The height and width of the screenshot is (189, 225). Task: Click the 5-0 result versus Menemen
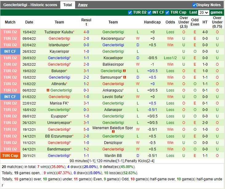coord(86,129)
